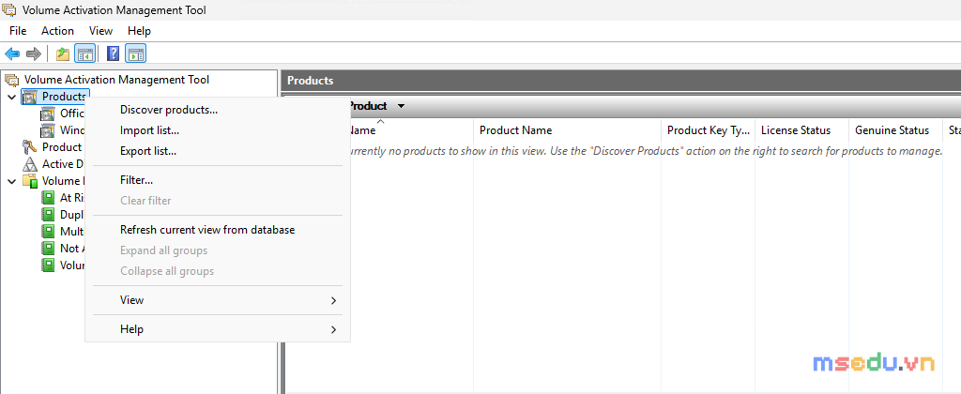Open the Help menu in menu bar
The image size is (961, 394).
click(x=139, y=31)
